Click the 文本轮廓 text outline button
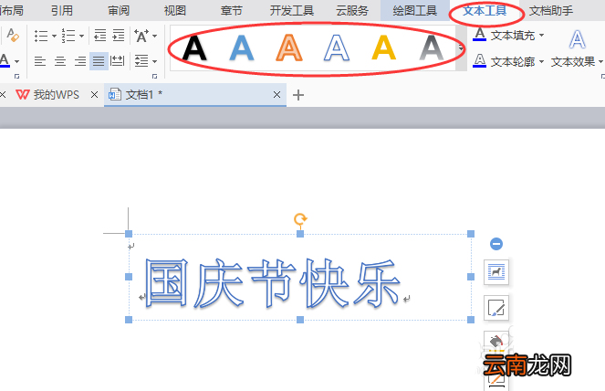 pyautogui.click(x=504, y=61)
